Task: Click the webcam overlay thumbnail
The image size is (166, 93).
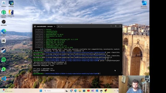Action: (134, 84)
